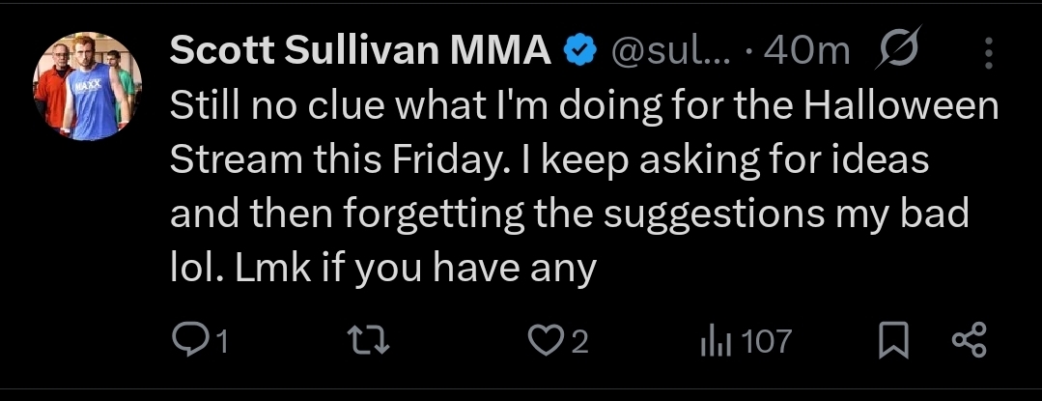Repost this tweet using the retweet icon
This screenshot has width=1042, height=401.
point(372,340)
